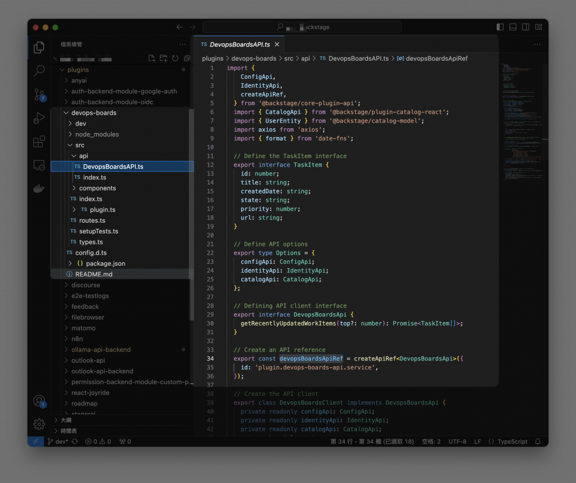The height and width of the screenshot is (483, 576).
Task: Open notifications bell in status bar
Action: tap(538, 441)
